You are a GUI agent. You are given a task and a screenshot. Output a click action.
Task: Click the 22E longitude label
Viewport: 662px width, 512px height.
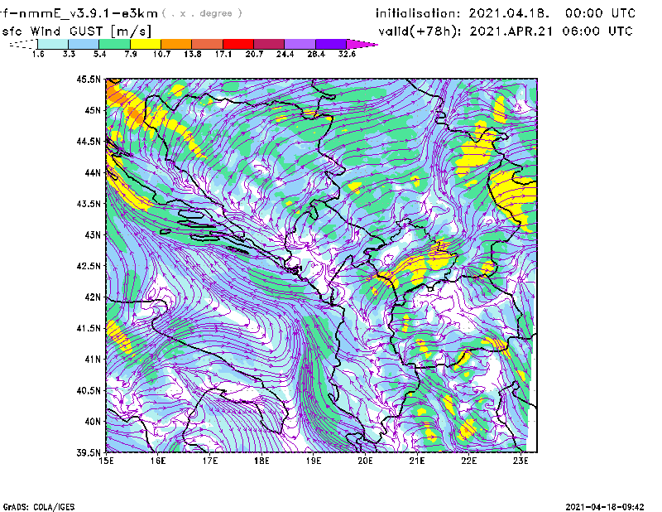[469, 461]
